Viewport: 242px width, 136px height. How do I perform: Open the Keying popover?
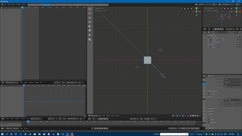[x=16, y=128]
